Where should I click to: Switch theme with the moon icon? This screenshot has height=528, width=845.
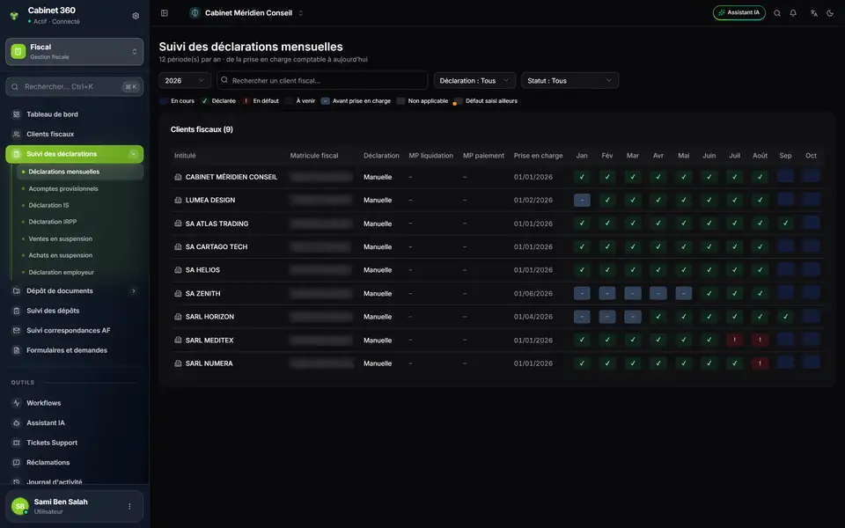[830, 13]
